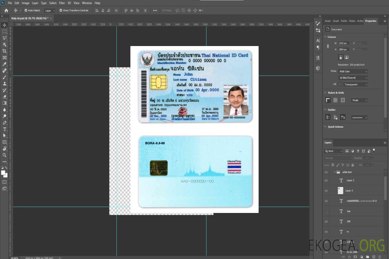Collapse the Rulers & Grids section
Viewport: 389px width, 259px height.
click(325, 92)
